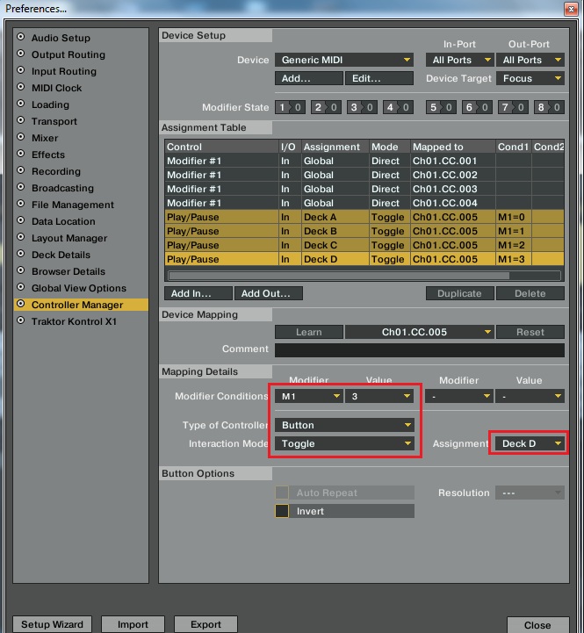Open Data Location settings
584x633 pixels.
(63, 221)
